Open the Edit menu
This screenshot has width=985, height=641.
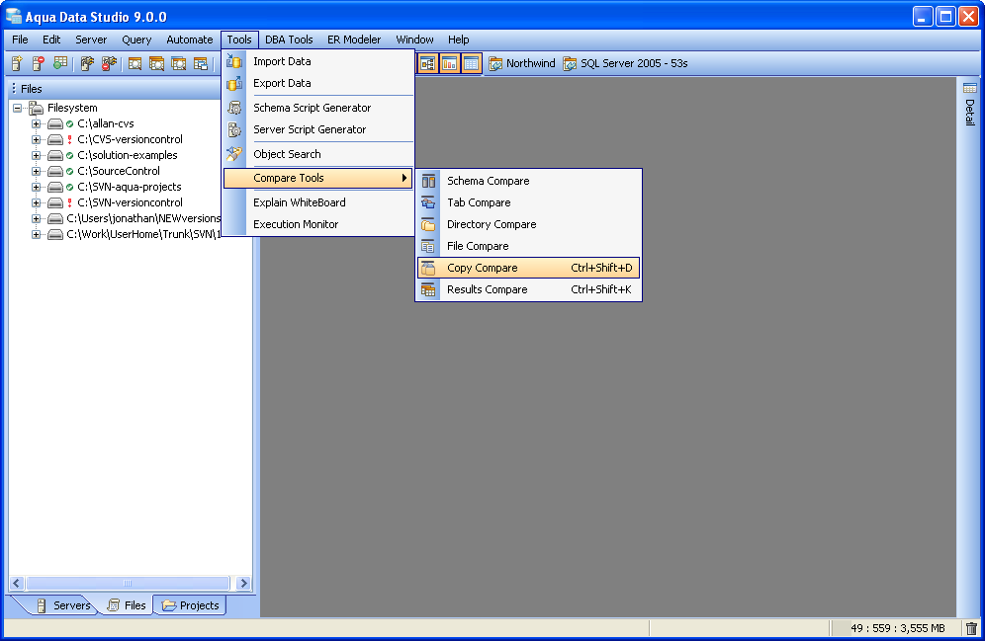[51, 40]
